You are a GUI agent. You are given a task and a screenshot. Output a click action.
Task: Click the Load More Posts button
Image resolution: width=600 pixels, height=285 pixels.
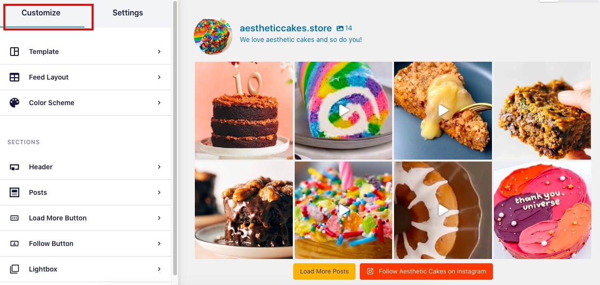click(324, 271)
